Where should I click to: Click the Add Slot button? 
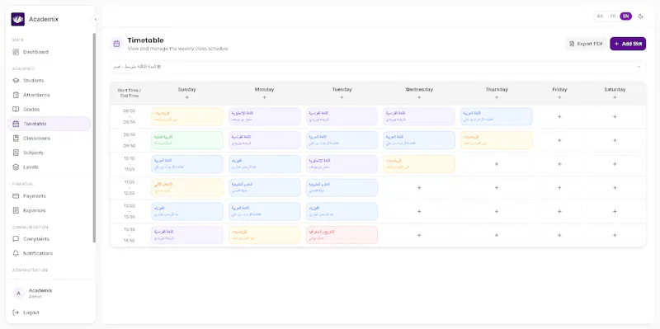click(628, 44)
